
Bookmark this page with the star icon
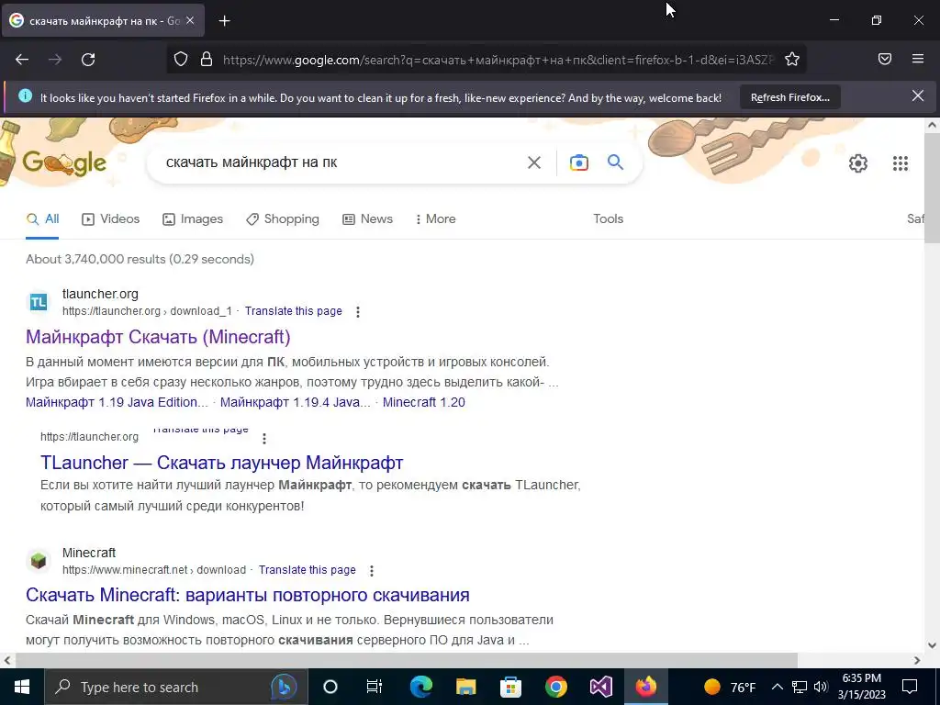(792, 60)
